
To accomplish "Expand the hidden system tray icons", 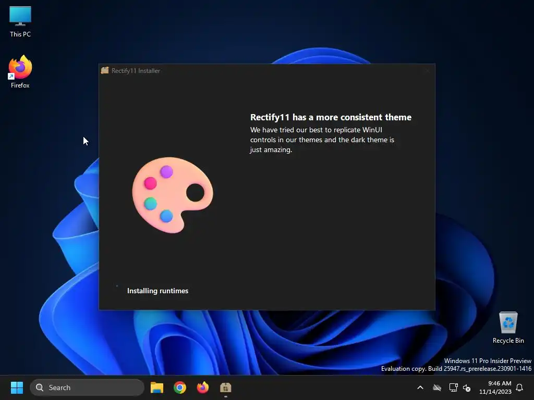I will [420, 387].
